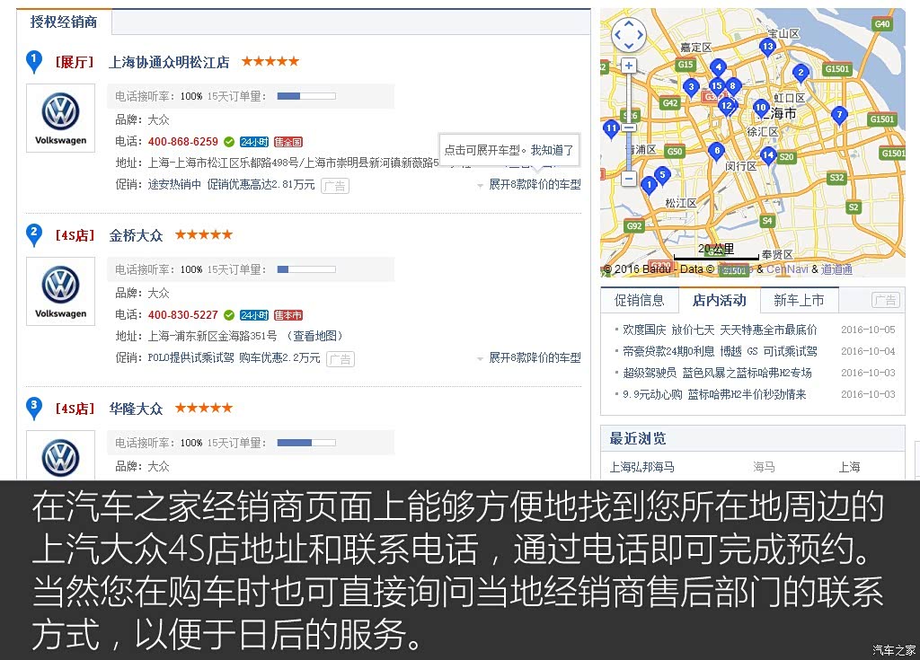
Task: Open the 促销信息 tab
Action: point(640,301)
